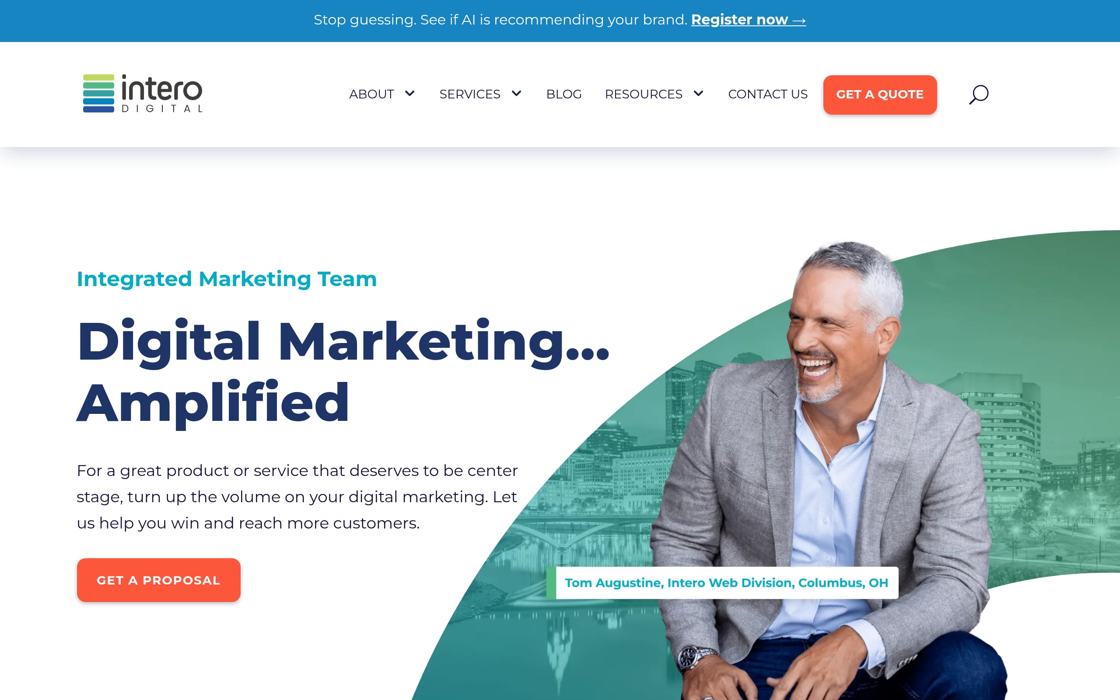This screenshot has height=700, width=1120.
Task: Open the Contact Us page
Action: [x=768, y=94]
